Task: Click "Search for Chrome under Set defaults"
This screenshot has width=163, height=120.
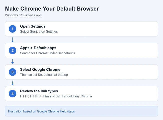Action: point(47,53)
